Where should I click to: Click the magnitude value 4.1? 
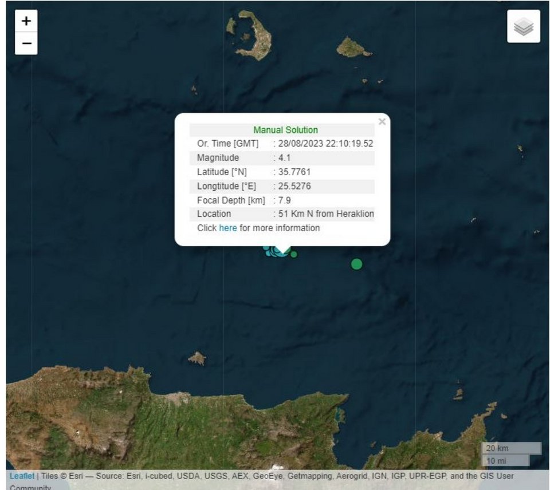(x=284, y=158)
